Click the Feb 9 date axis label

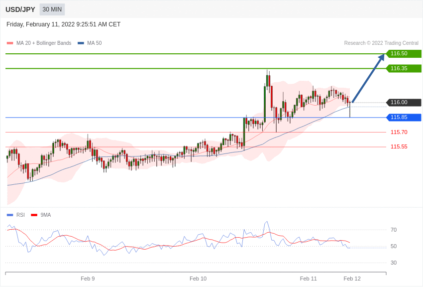click(88, 279)
